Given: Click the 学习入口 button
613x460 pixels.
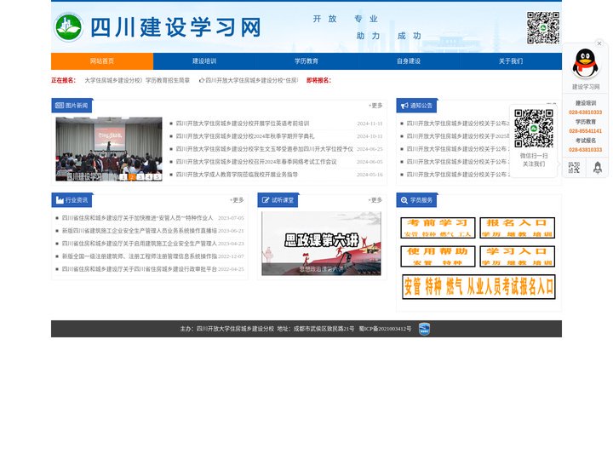Looking at the screenshot, I should 518,256.
